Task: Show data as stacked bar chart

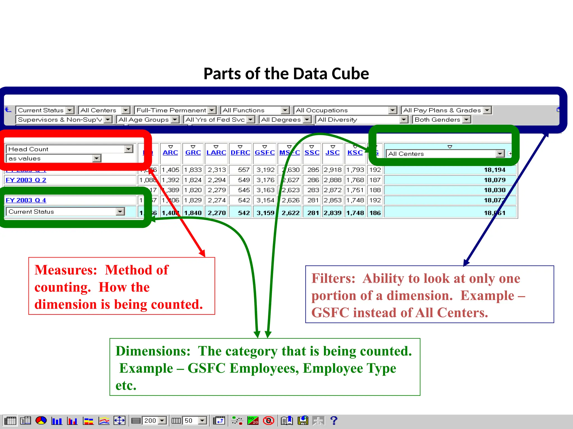Action: 88,421
